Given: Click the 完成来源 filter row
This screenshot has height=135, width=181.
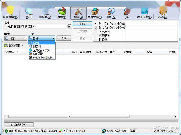Looking at the screenshot, I should [137, 35].
